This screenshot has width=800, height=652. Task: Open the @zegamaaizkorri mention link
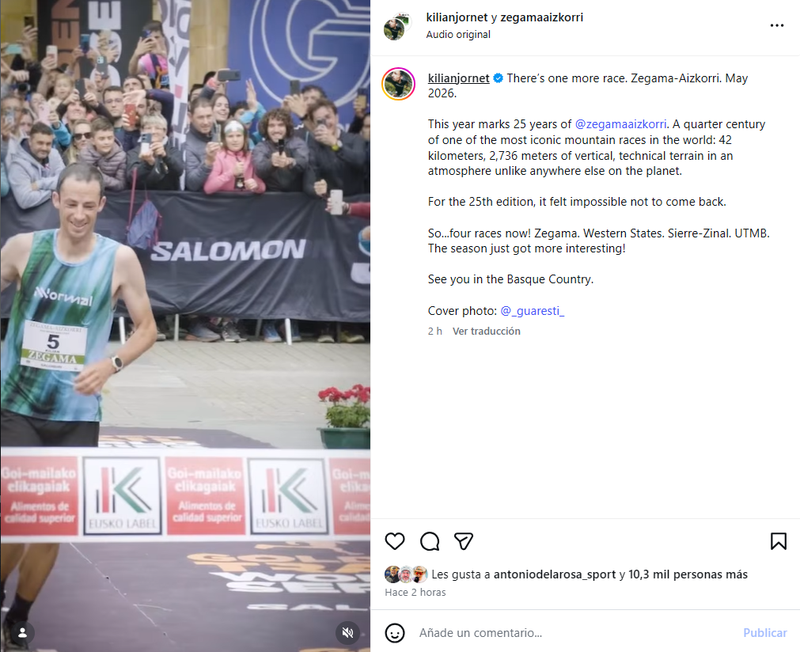[621, 124]
